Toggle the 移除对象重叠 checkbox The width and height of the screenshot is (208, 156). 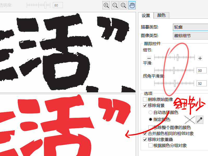[145, 139]
